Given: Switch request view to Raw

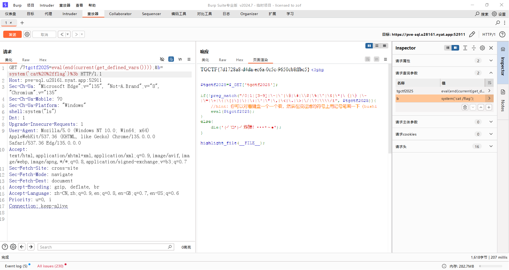Looking at the screenshot, I should tap(26, 60).
